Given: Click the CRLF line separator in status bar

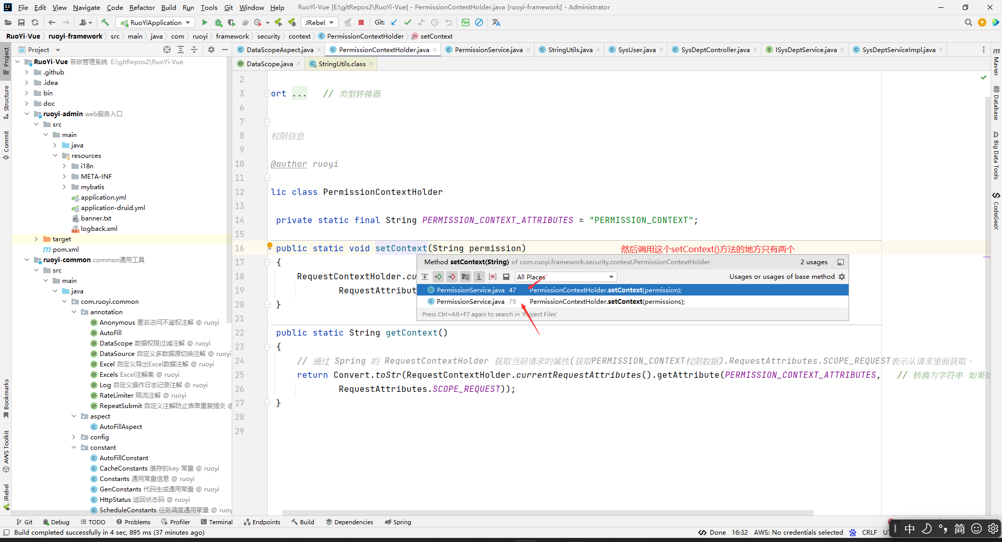Looking at the screenshot, I should coord(869,532).
